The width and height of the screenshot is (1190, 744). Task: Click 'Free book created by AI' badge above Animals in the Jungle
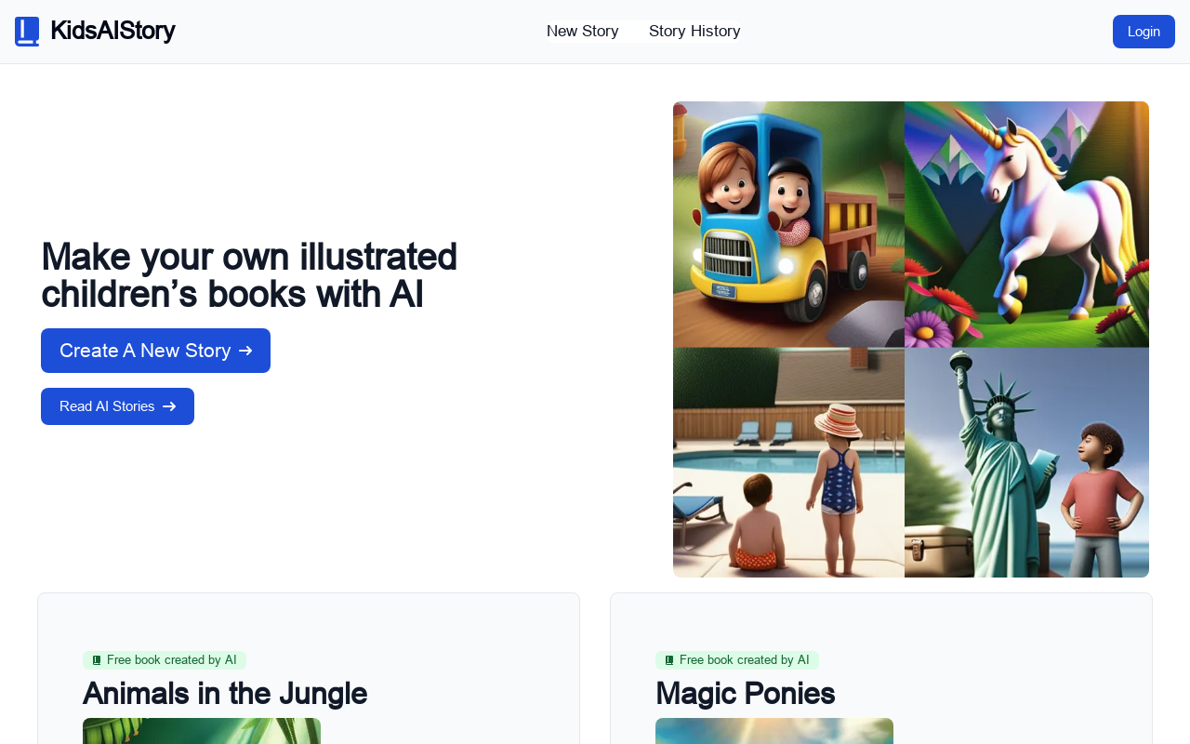[165, 660]
